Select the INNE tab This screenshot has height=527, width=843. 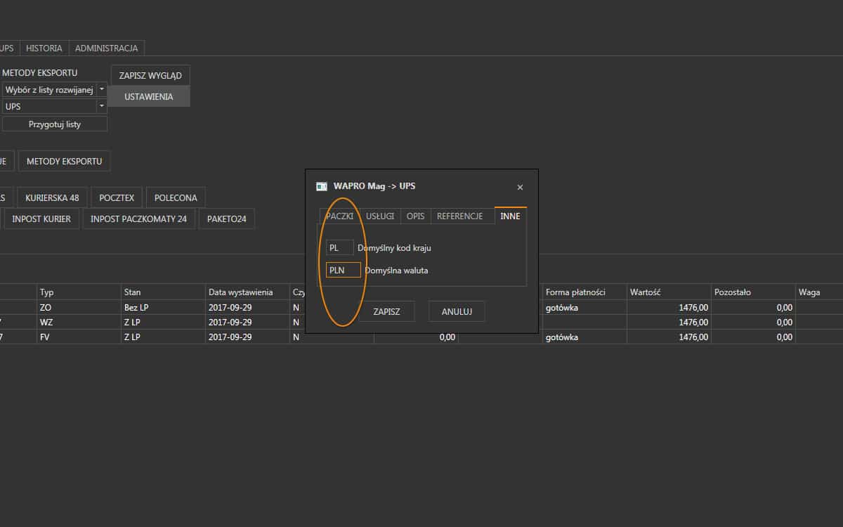pos(511,216)
